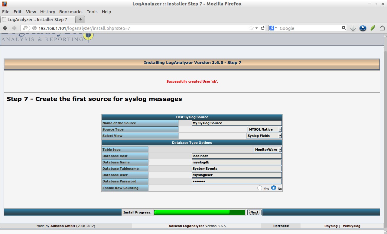Viewport: 387px width, 234px height.
Task: Click the Database Name field
Action: (x=237, y=162)
